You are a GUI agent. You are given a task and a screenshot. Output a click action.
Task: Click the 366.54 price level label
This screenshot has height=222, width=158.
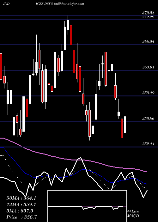[148, 42]
